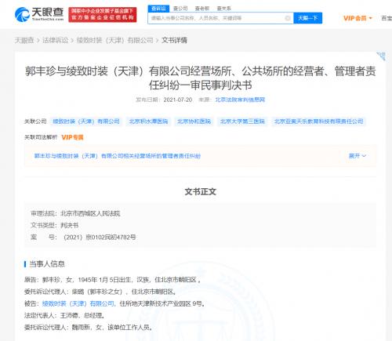Screen dimensions: 392x341
Task: Go to 天眼查 home via breadcrumb
Action: click(24, 40)
